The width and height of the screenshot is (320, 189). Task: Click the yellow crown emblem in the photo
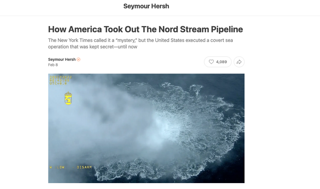point(68,98)
